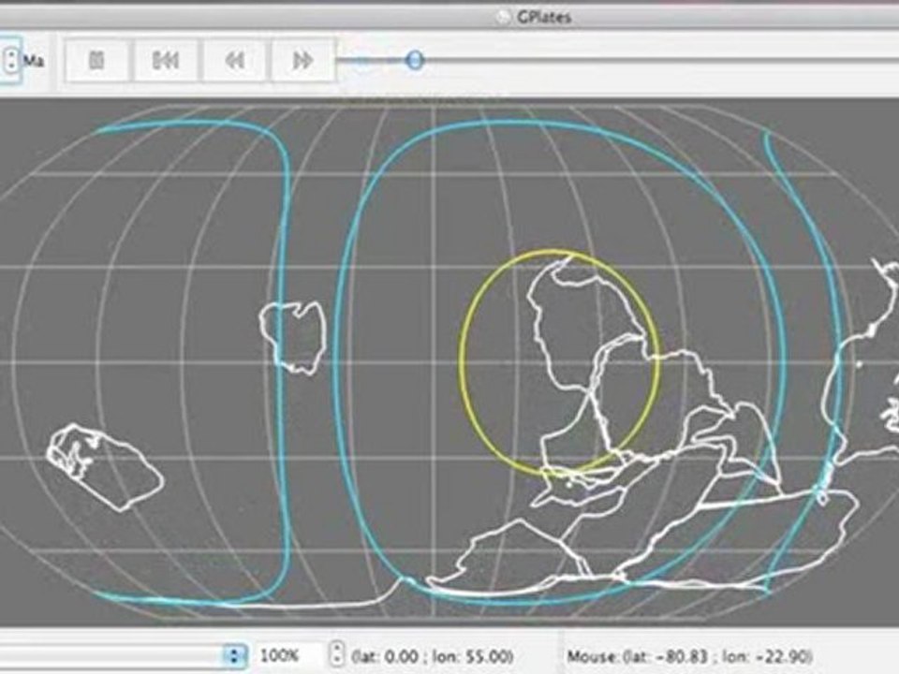Click the lat 0.00 lon 55.00 readout
Screen dimensions: 899x674
[x=432, y=655]
